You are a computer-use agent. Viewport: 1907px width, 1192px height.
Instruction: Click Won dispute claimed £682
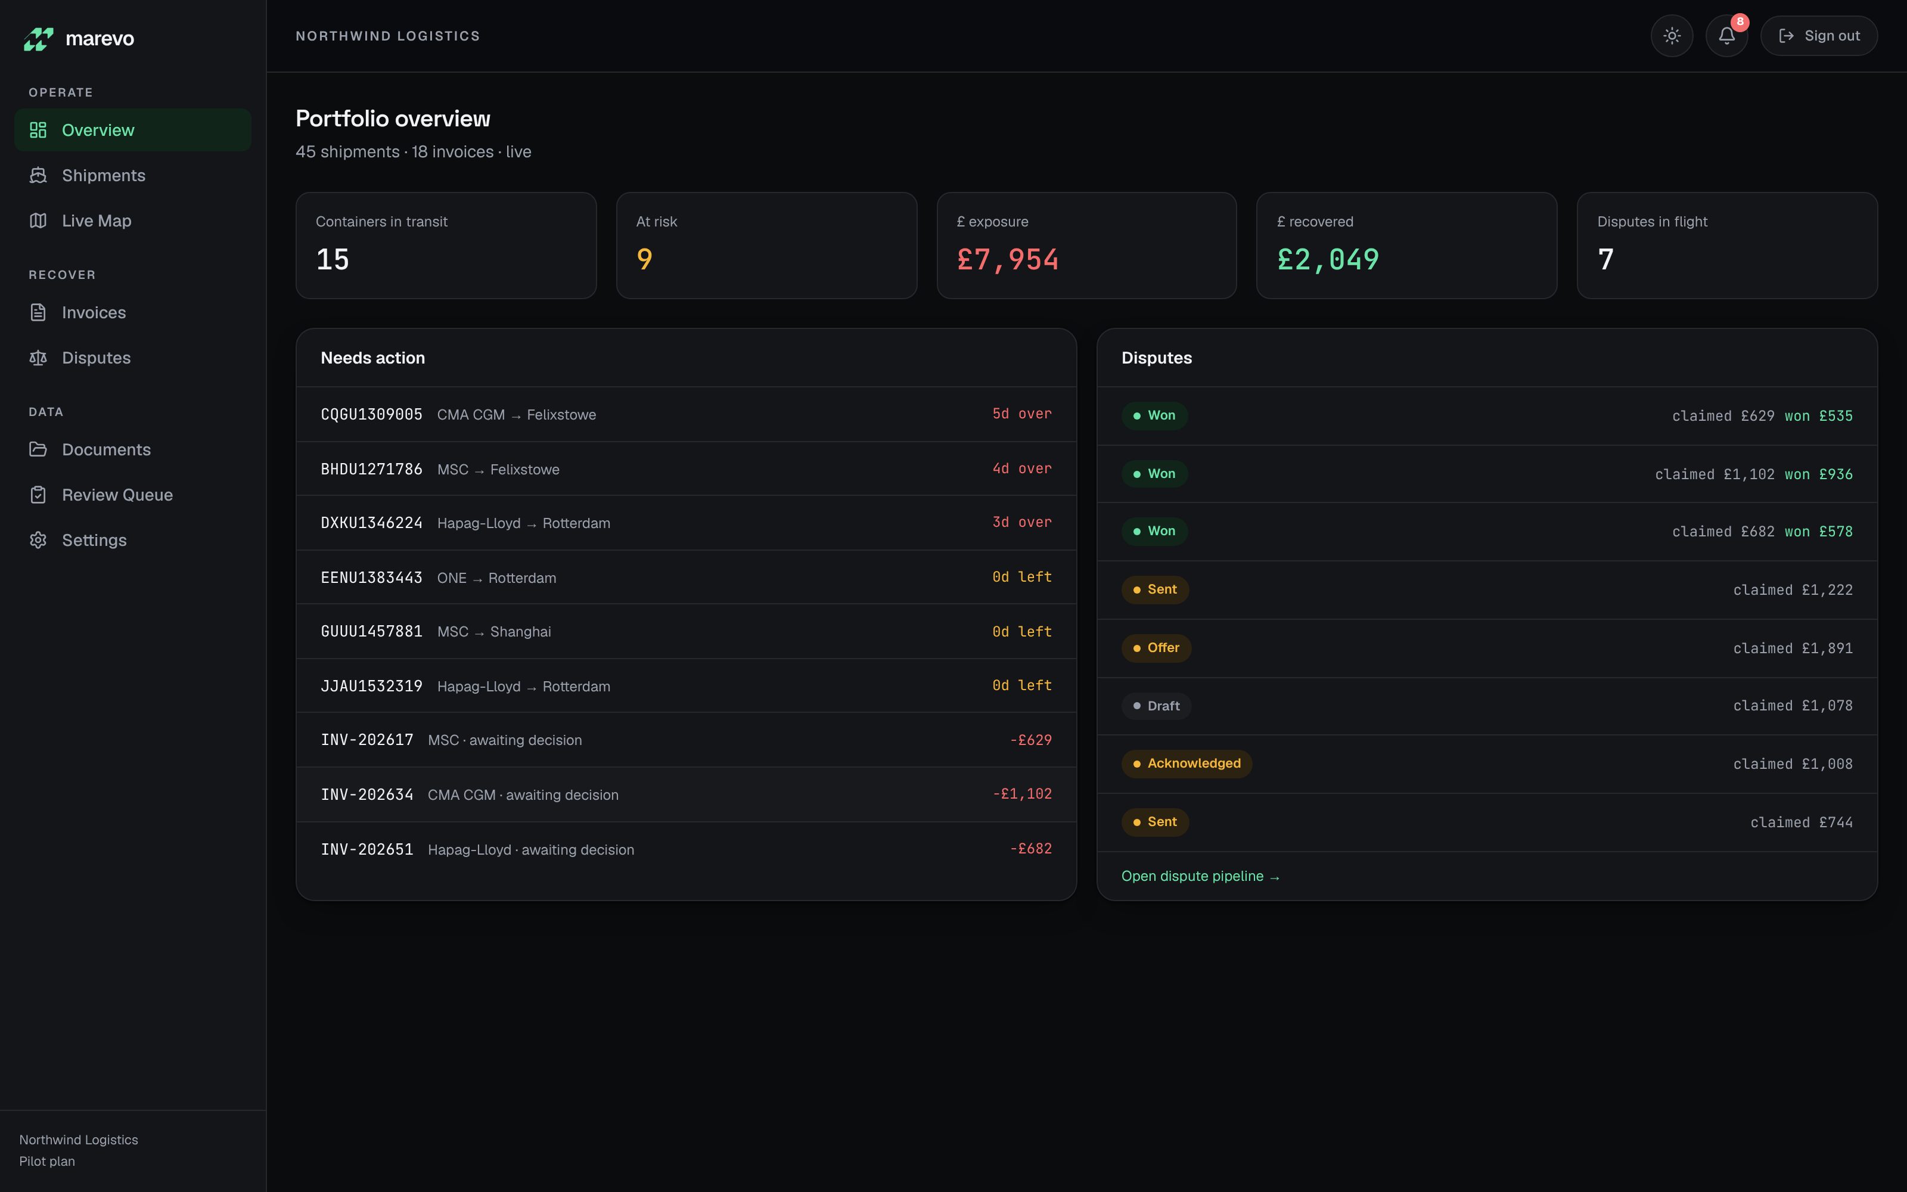click(x=1486, y=532)
